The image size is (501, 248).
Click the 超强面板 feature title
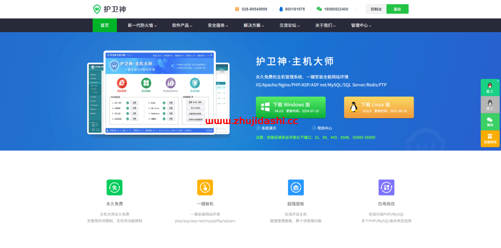[x=296, y=204]
